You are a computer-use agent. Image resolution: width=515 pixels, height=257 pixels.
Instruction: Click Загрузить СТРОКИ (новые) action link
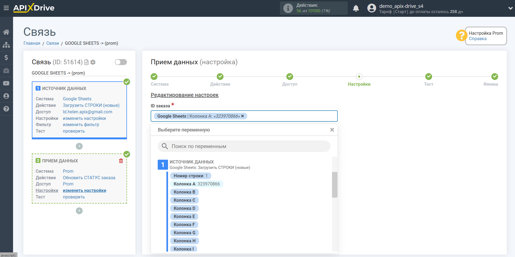(x=91, y=105)
